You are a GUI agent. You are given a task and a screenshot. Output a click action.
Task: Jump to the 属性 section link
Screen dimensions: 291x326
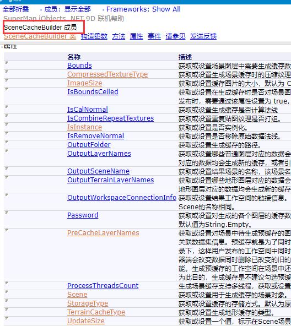136,36
